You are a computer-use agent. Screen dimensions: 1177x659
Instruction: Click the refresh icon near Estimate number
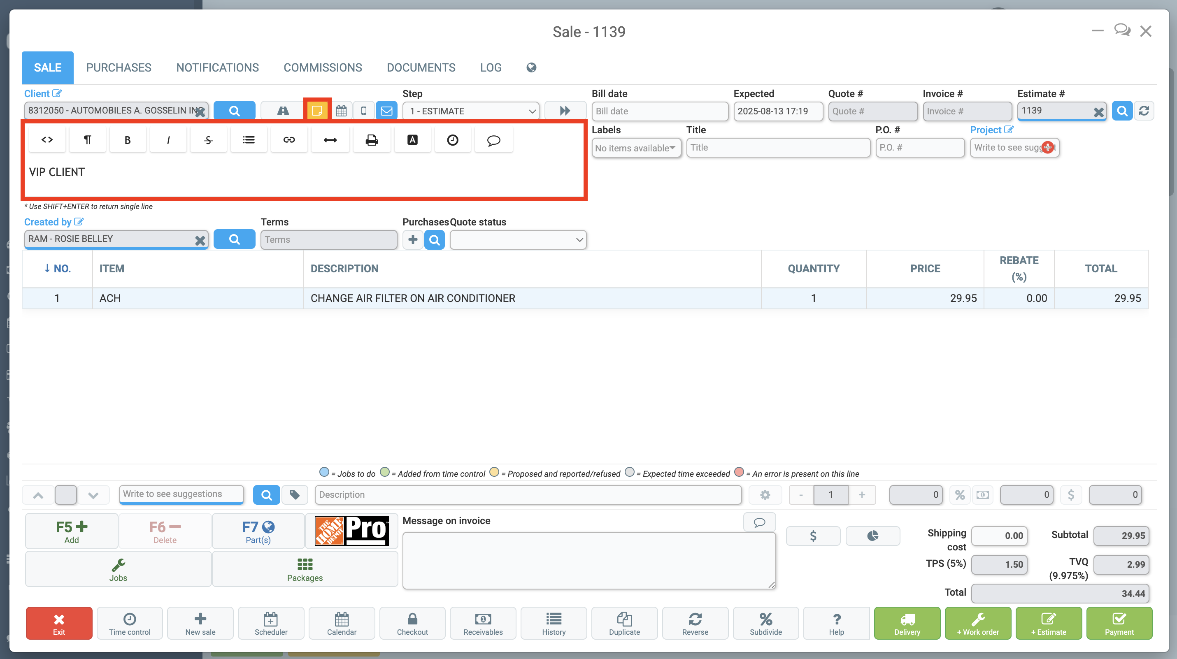1144,111
